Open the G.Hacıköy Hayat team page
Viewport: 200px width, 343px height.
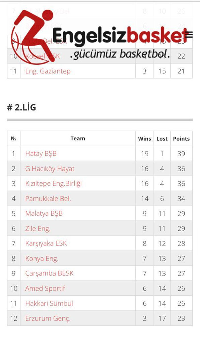click(50, 169)
